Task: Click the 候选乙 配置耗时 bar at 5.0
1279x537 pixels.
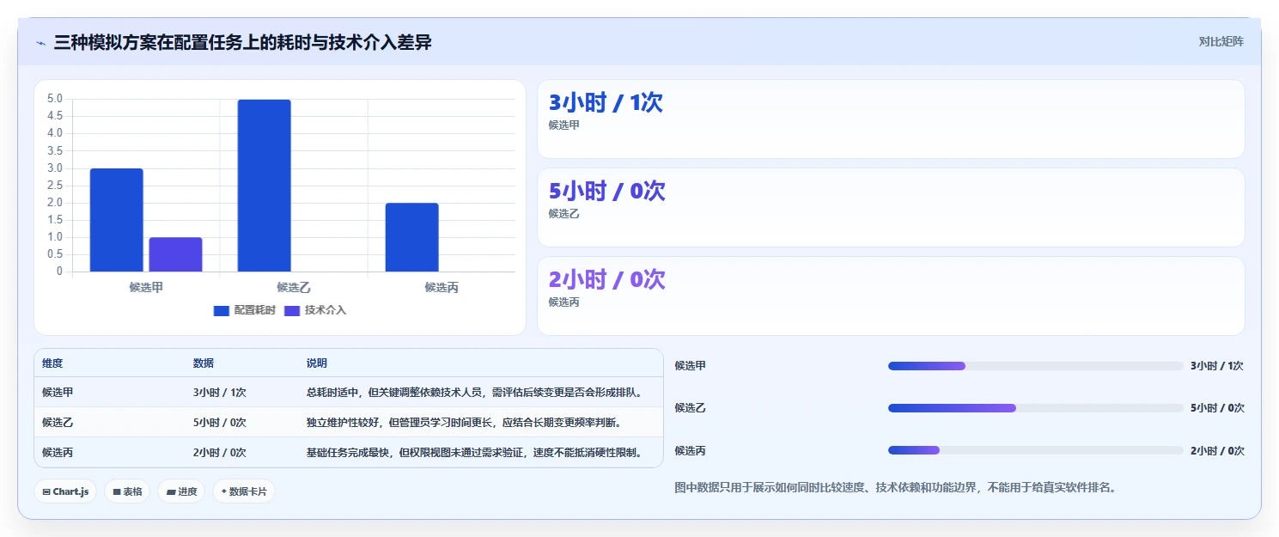Action: tap(265, 186)
